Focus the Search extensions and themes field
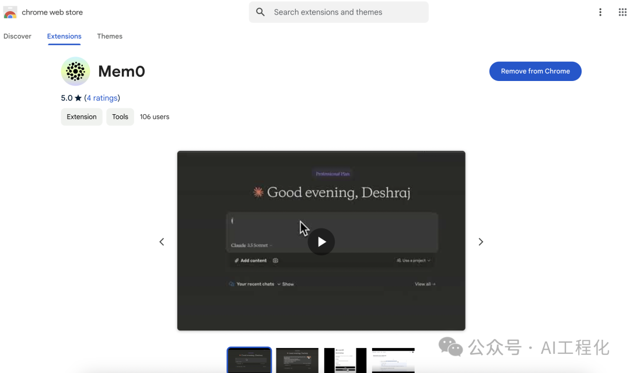 click(x=339, y=12)
